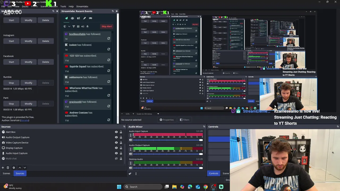The height and width of the screenshot is (191, 340).
Task: Hide the Audio Input Capture source
Action: [x=116, y=153]
